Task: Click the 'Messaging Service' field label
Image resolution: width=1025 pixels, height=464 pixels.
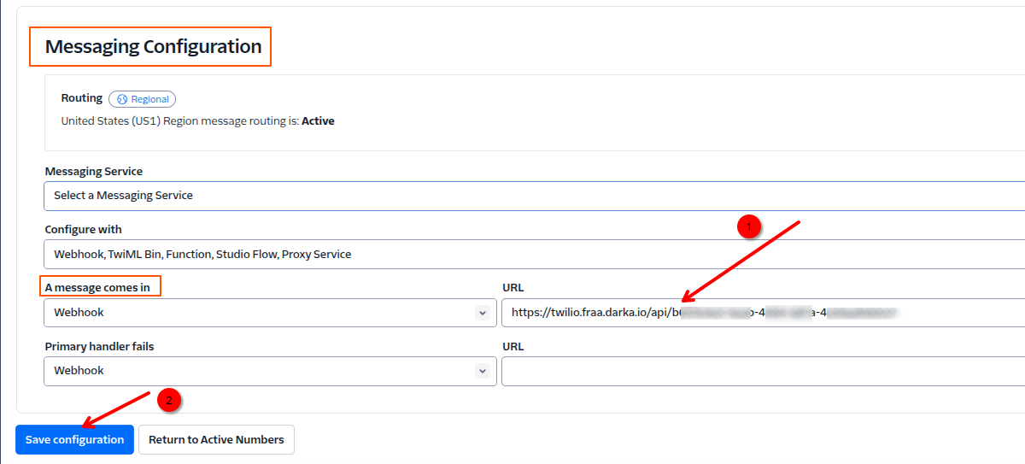Action: coord(93,172)
